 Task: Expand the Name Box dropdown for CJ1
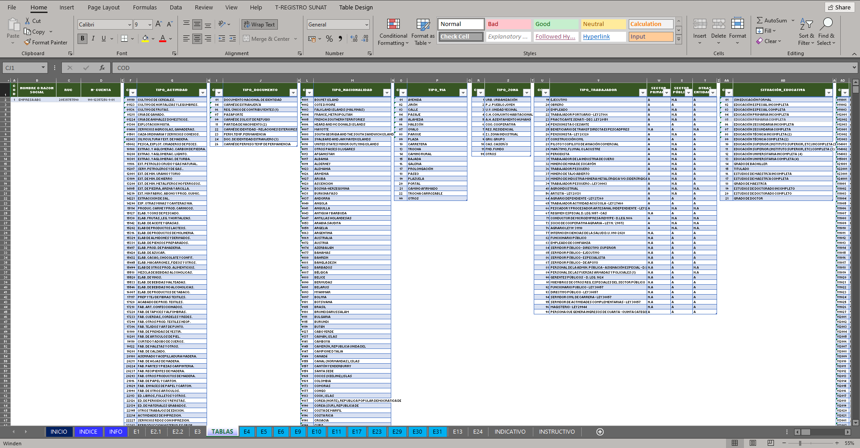point(43,68)
